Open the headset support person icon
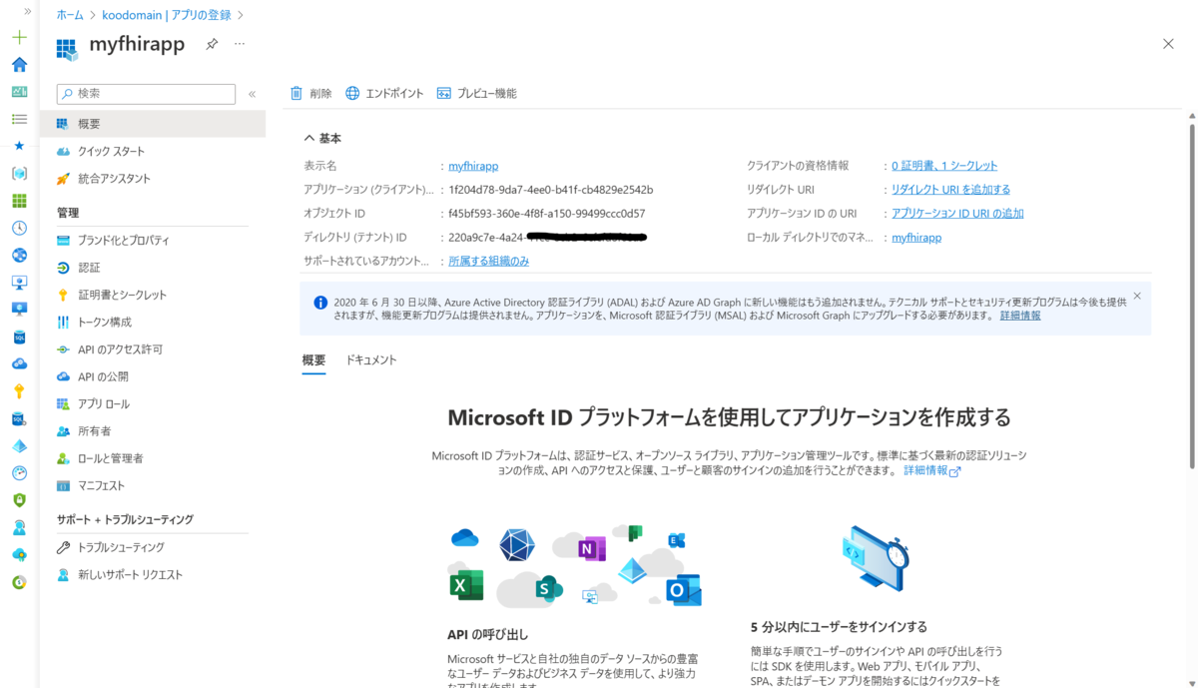The image size is (1198, 688). [x=19, y=527]
